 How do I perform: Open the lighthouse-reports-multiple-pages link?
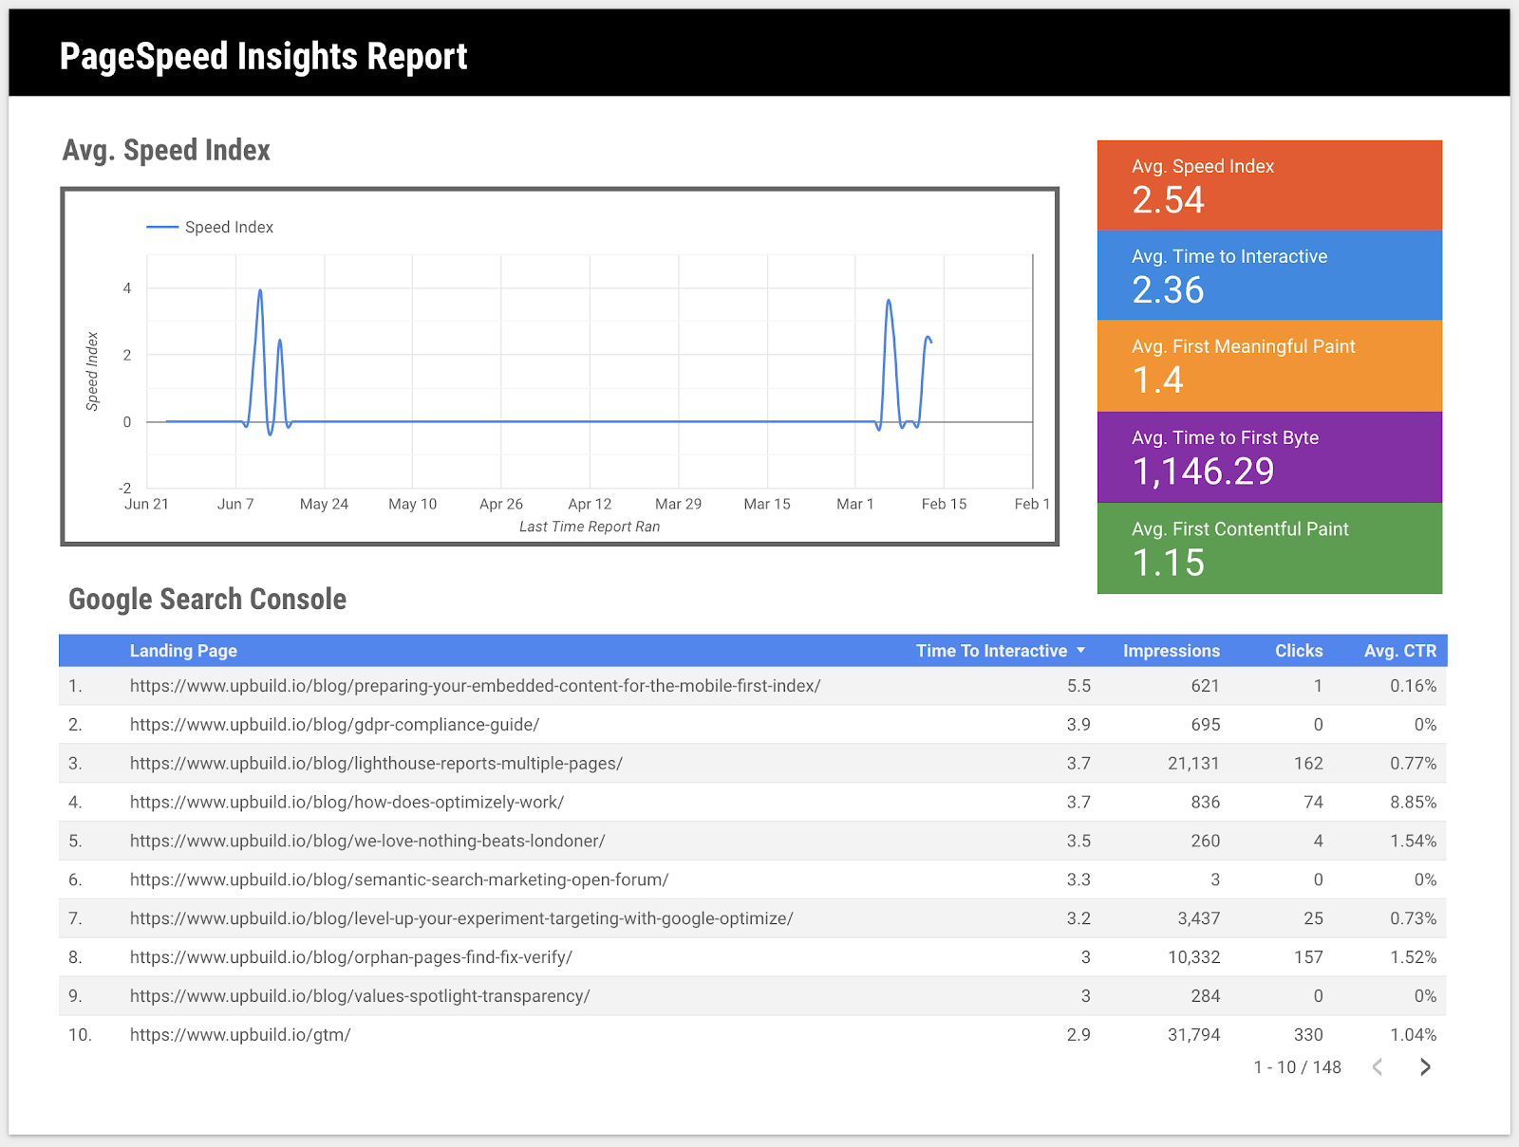(376, 764)
